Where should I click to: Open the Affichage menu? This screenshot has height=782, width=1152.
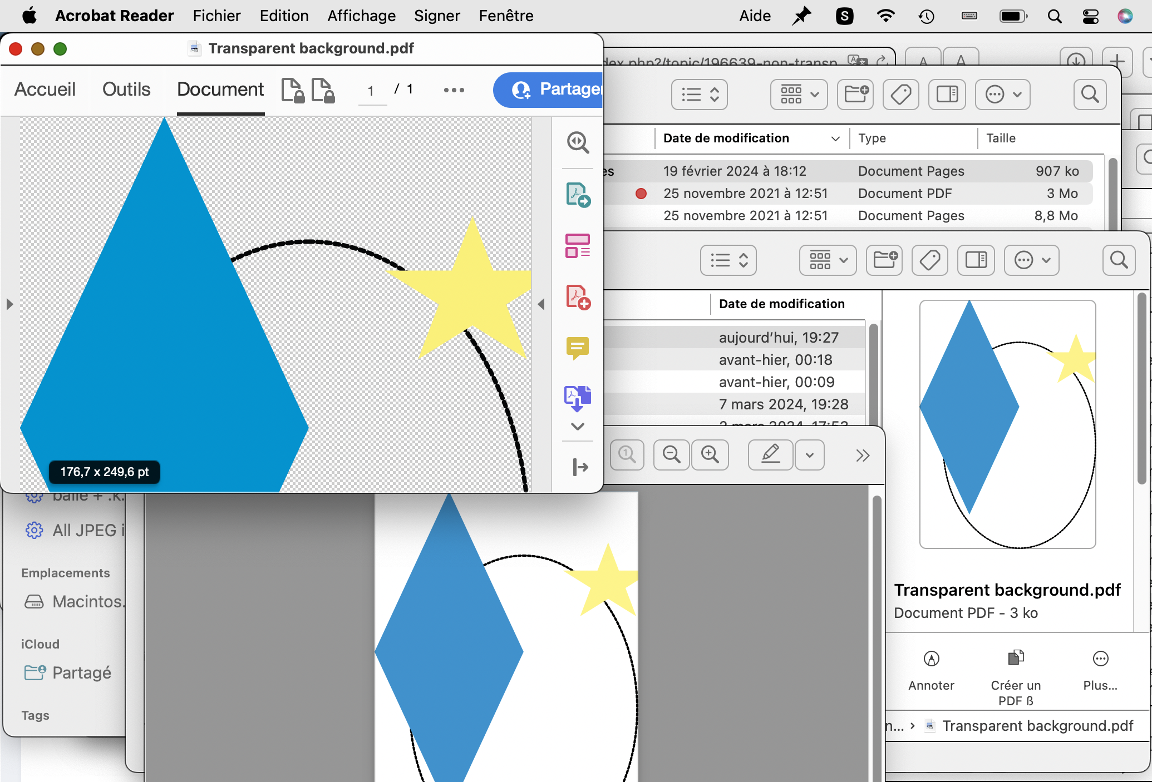click(361, 16)
